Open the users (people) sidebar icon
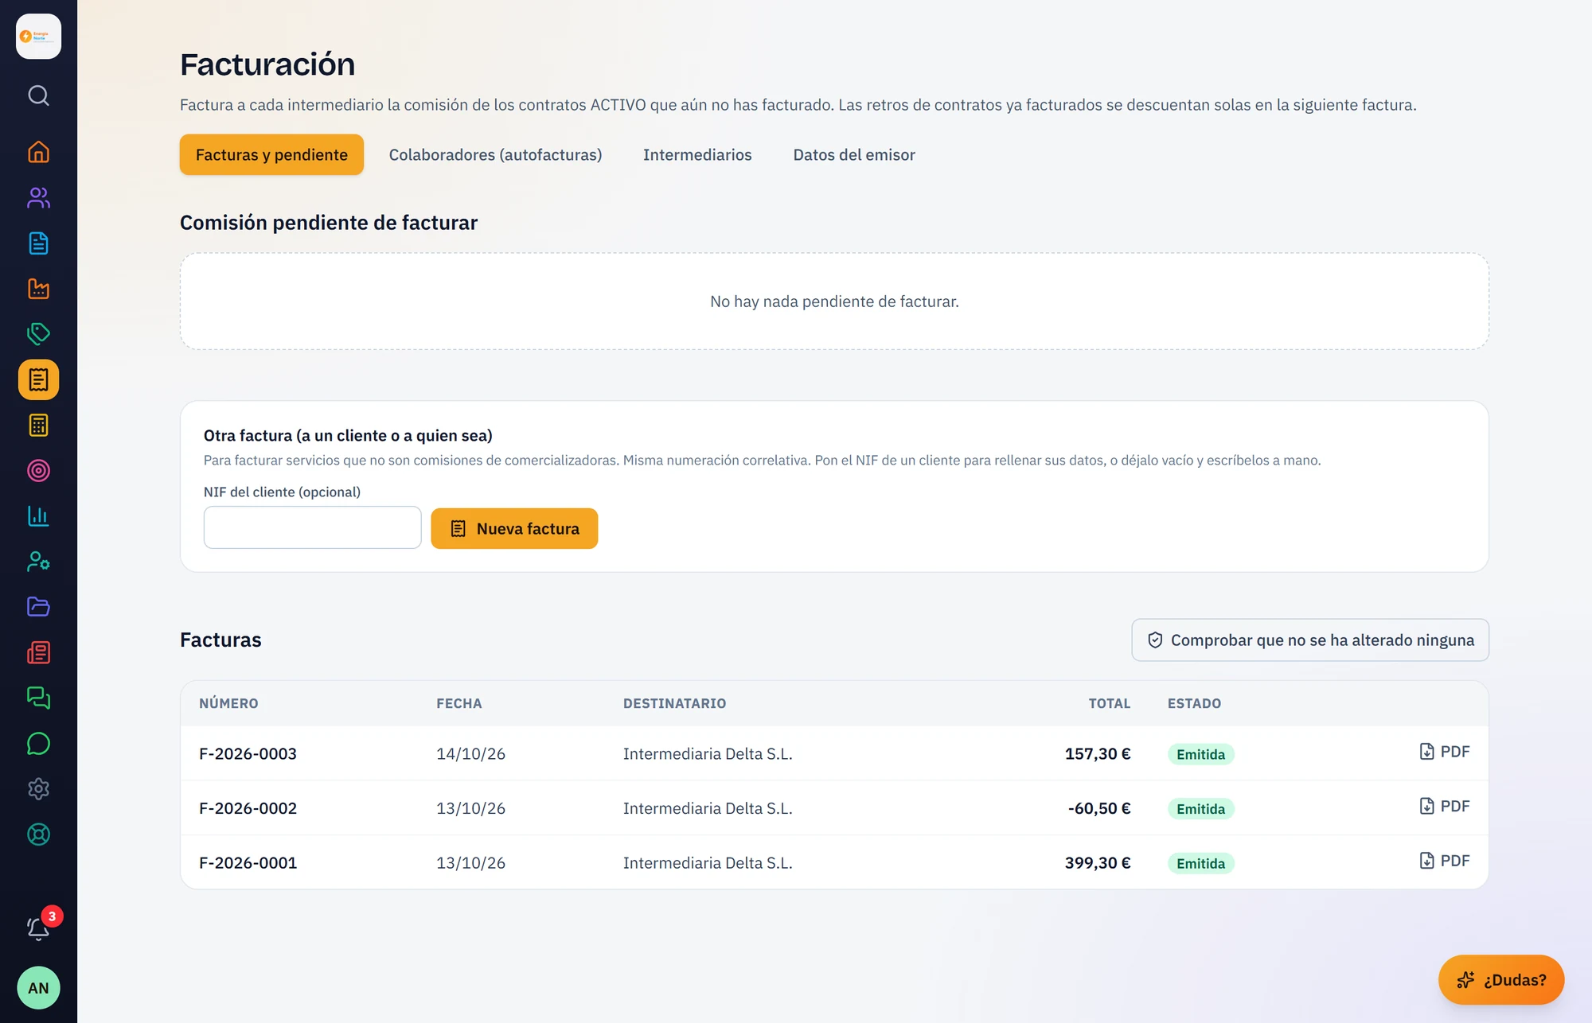Viewport: 1592px width, 1023px height. pos(38,197)
